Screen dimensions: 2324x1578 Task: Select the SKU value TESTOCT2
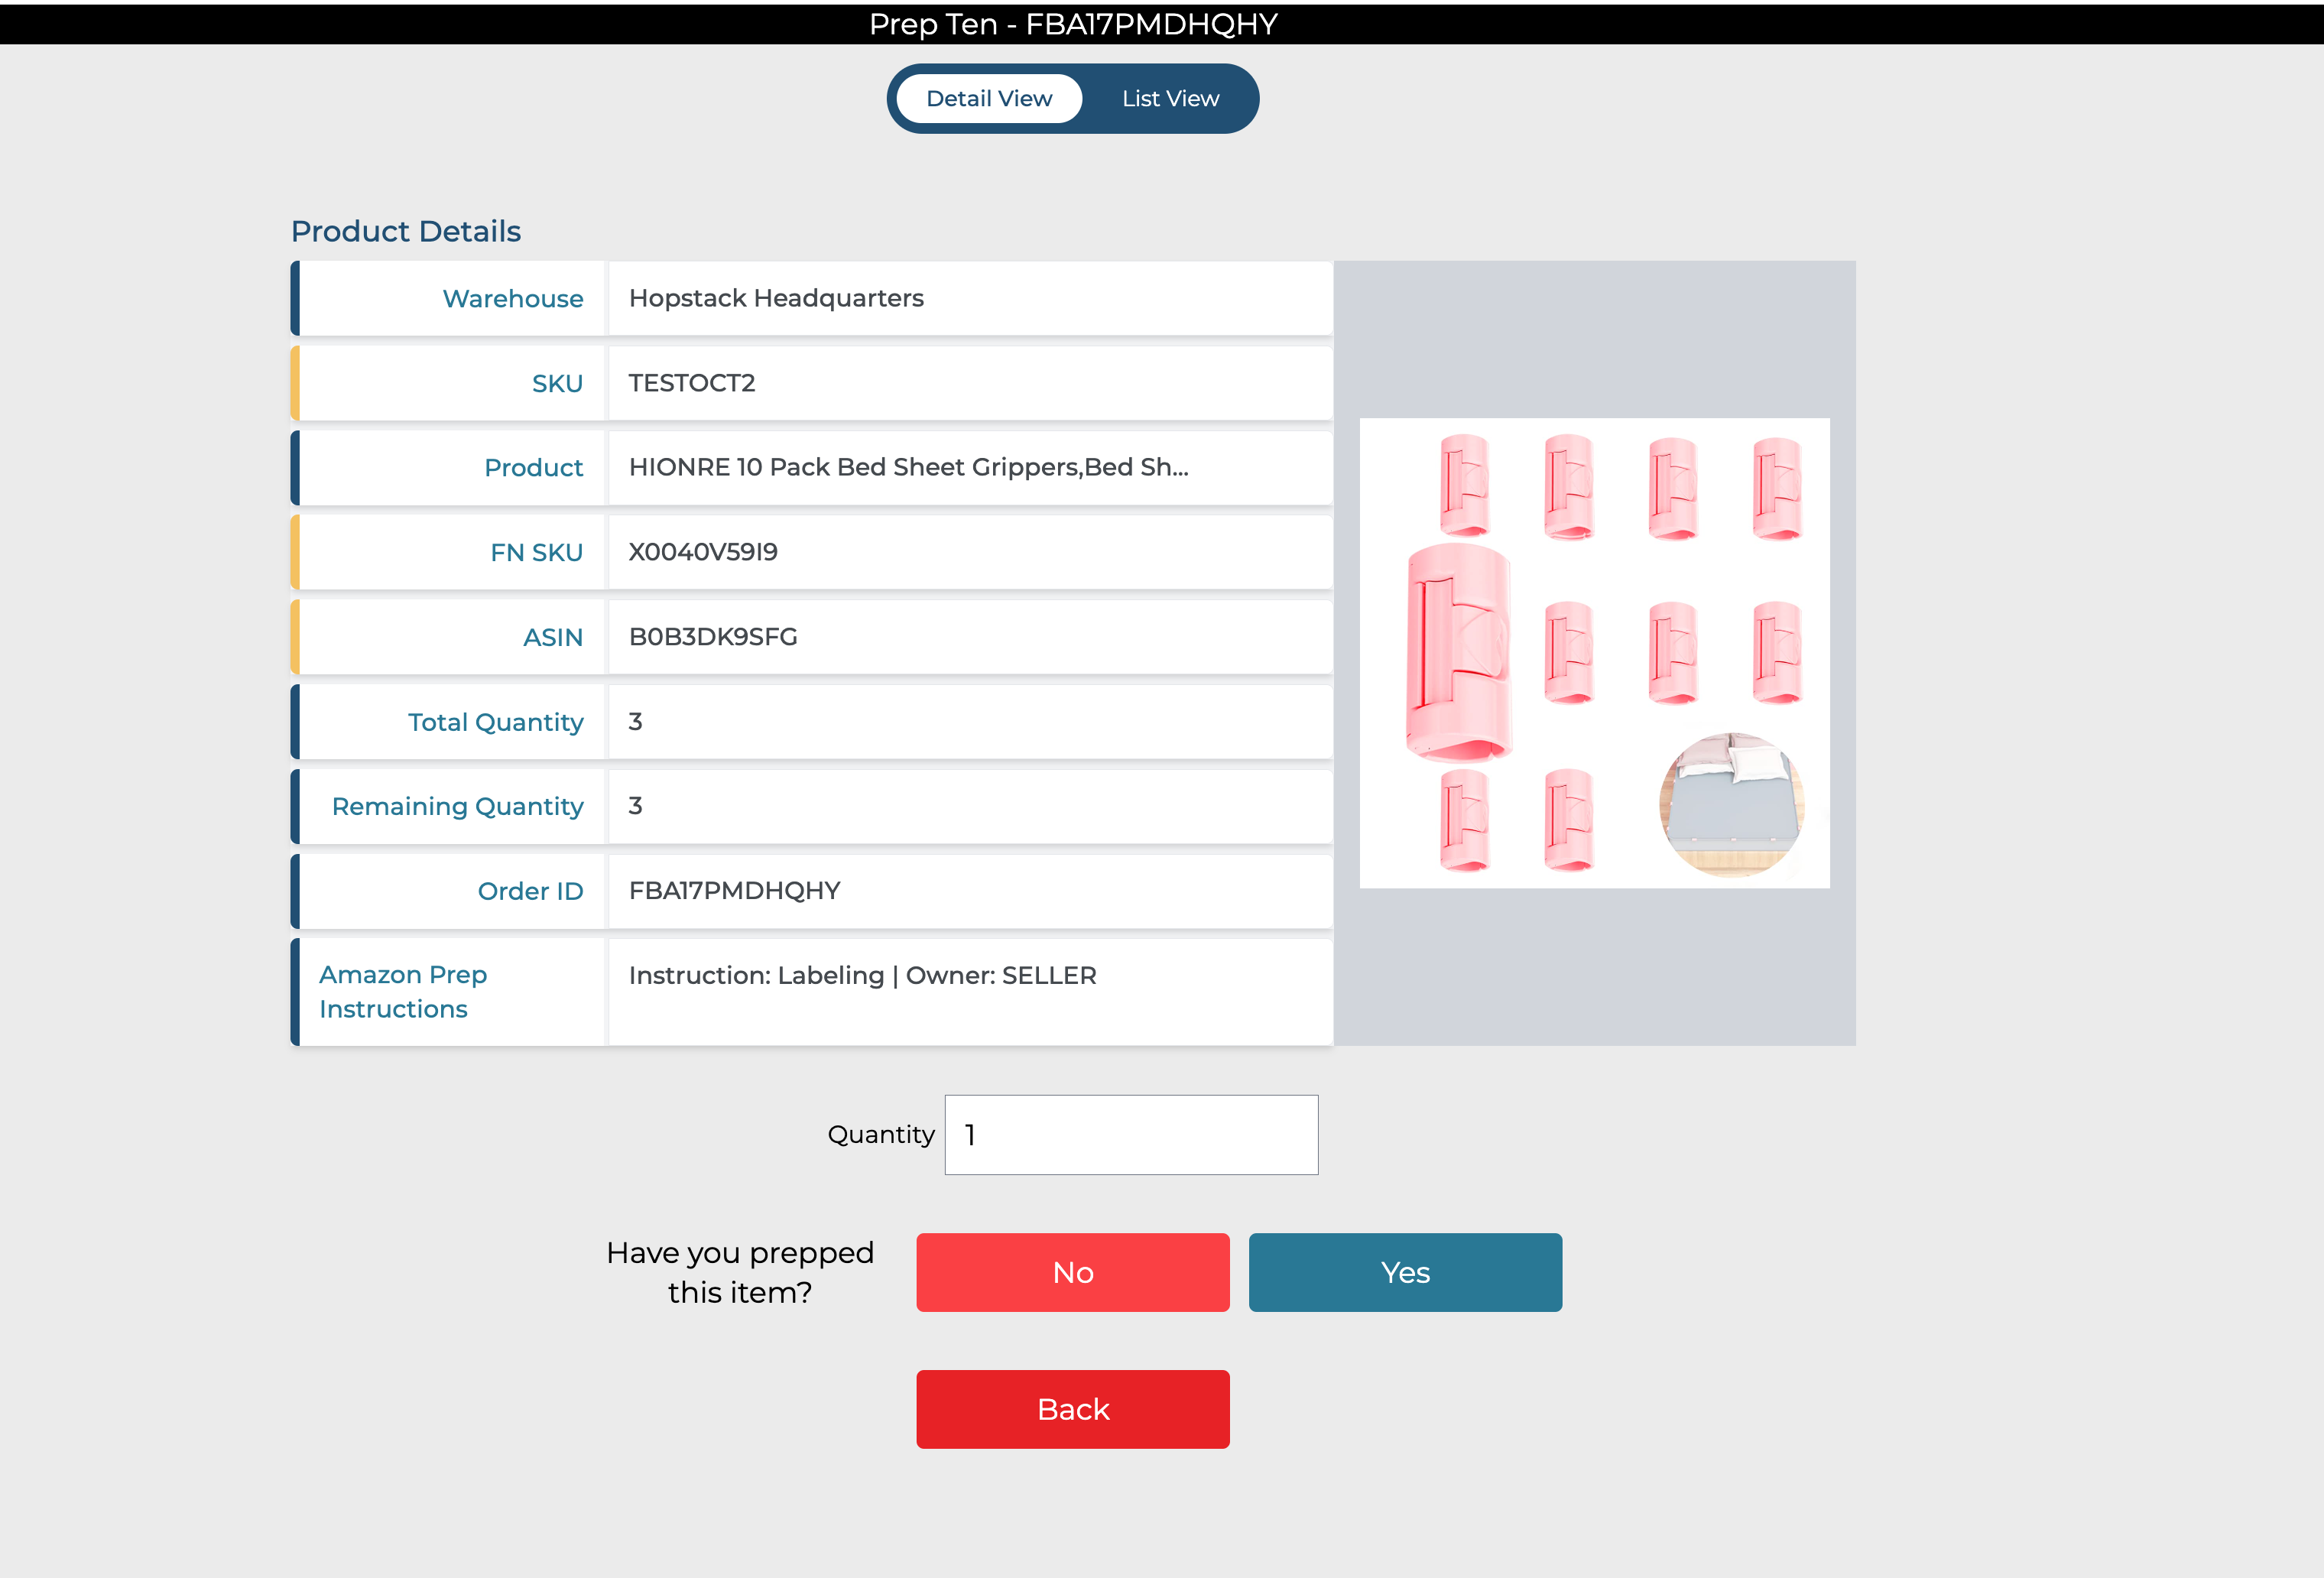tap(692, 383)
